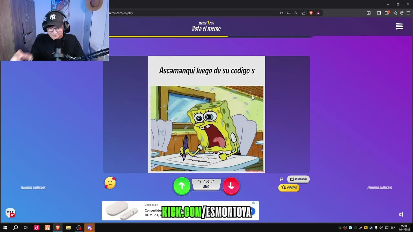The height and width of the screenshot is (232, 413).
Task: Open Windows search on taskbar
Action: click(15, 228)
